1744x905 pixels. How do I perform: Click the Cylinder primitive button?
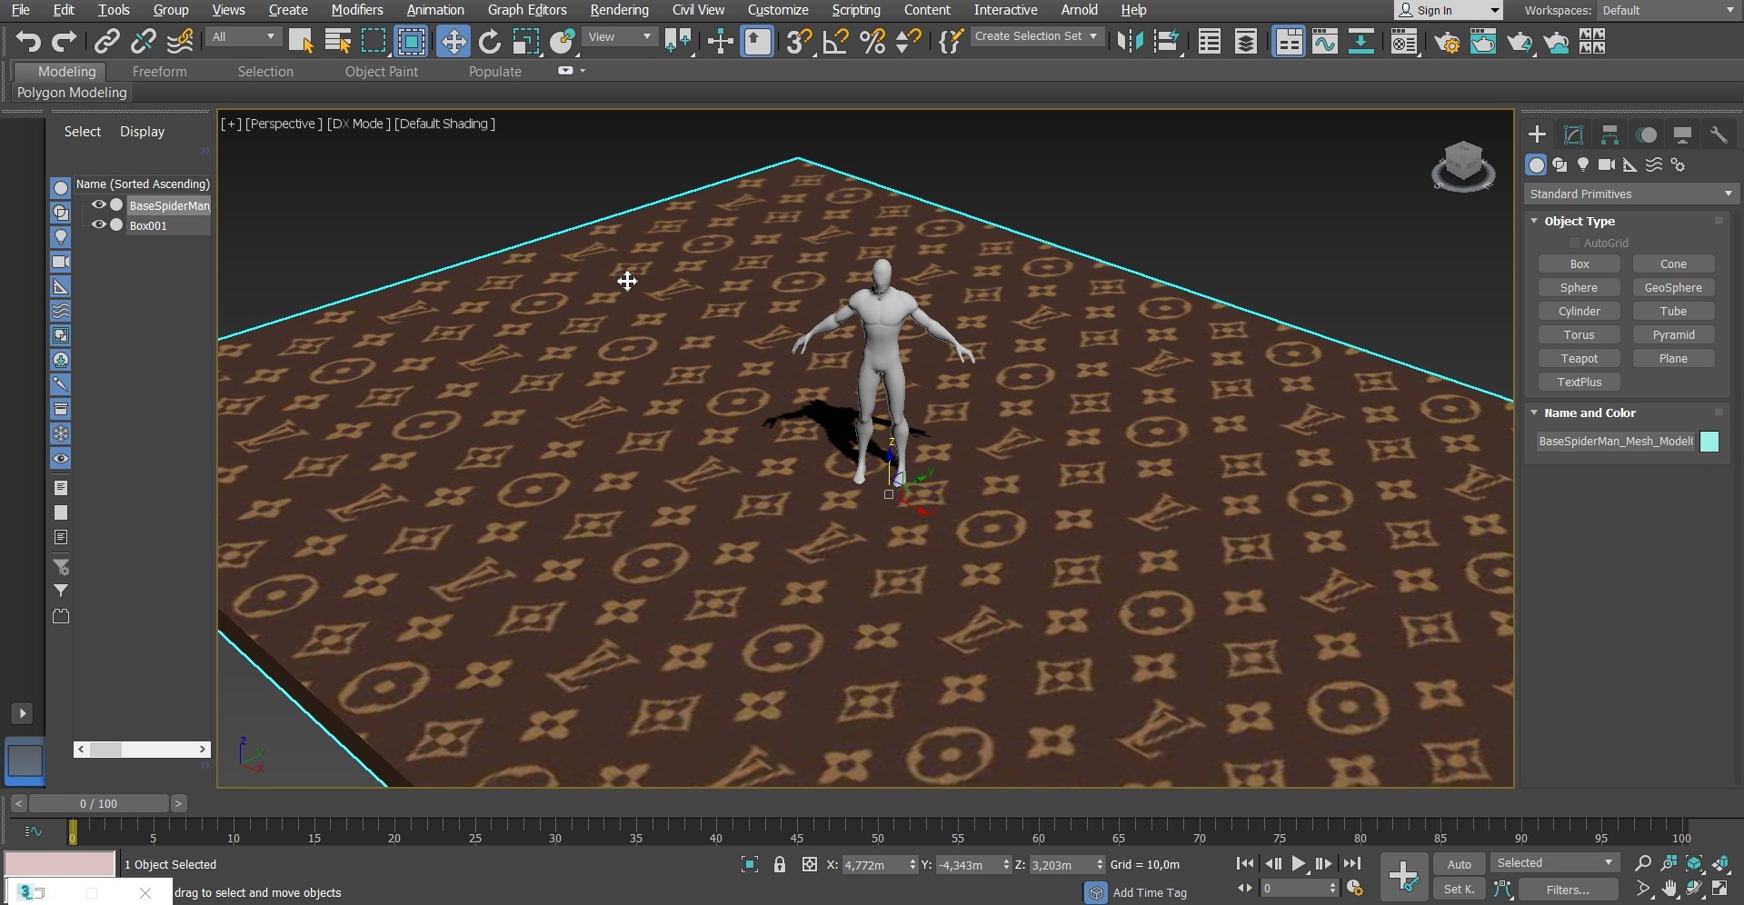point(1579,311)
